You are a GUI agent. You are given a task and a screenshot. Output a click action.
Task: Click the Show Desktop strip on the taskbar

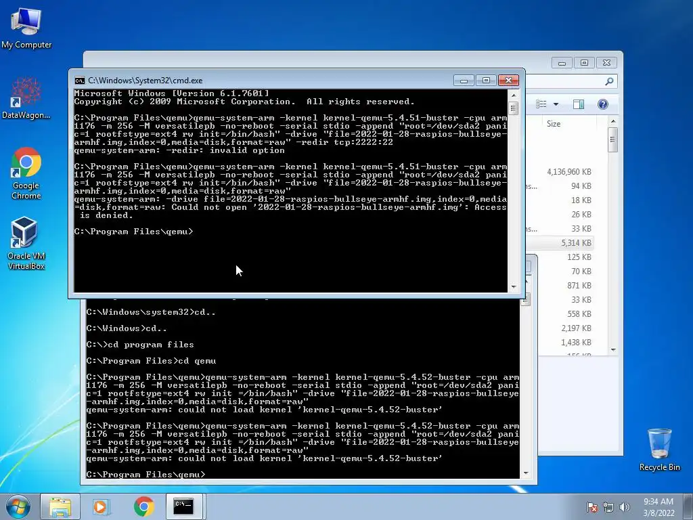pos(688,506)
